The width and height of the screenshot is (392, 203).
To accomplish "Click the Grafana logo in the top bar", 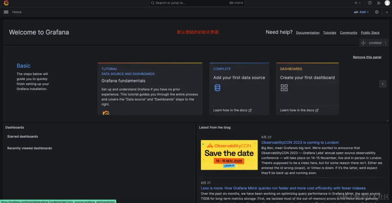I will [6, 3].
